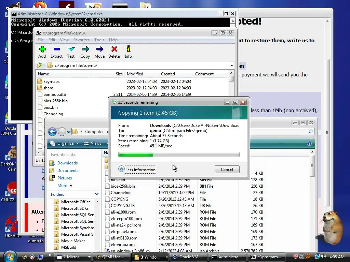Select efi-virtio.rom in Explorer list

pos(123,244)
